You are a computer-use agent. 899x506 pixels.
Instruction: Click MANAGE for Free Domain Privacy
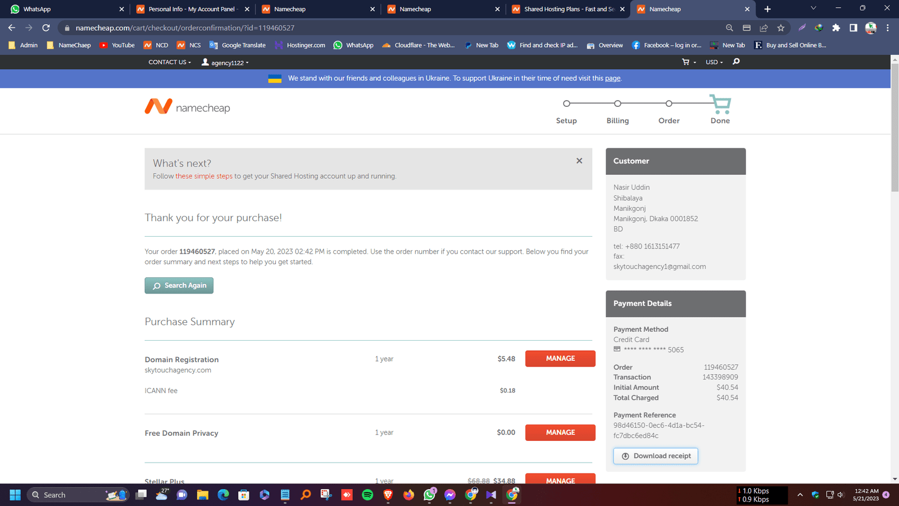coord(560,432)
